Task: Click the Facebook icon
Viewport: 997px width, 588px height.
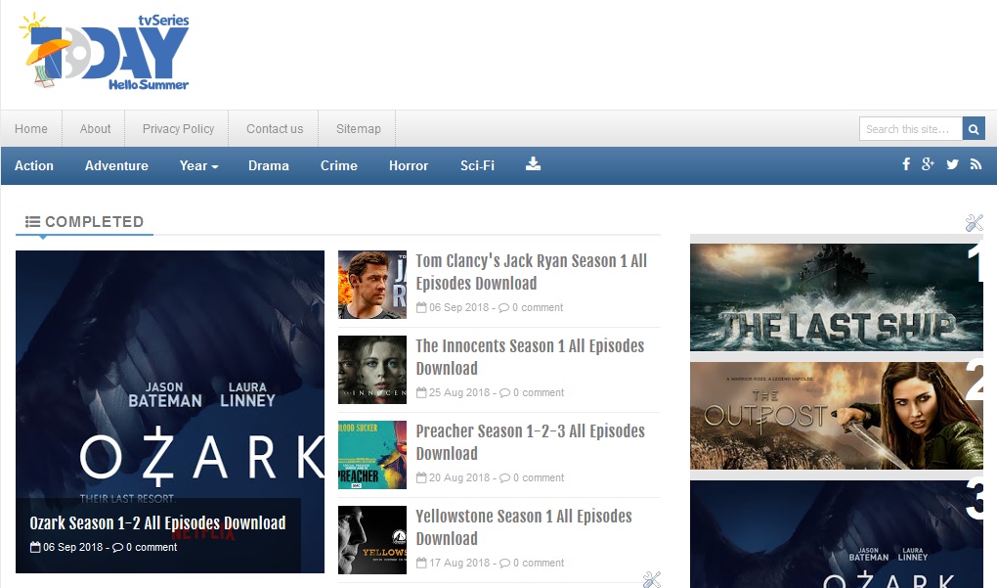Action: pos(905,164)
